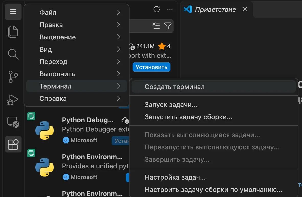Viewport: 302px width, 197px height.
Task: Click the download count icon beside 241.1M
Action: pyautogui.click(x=132, y=46)
